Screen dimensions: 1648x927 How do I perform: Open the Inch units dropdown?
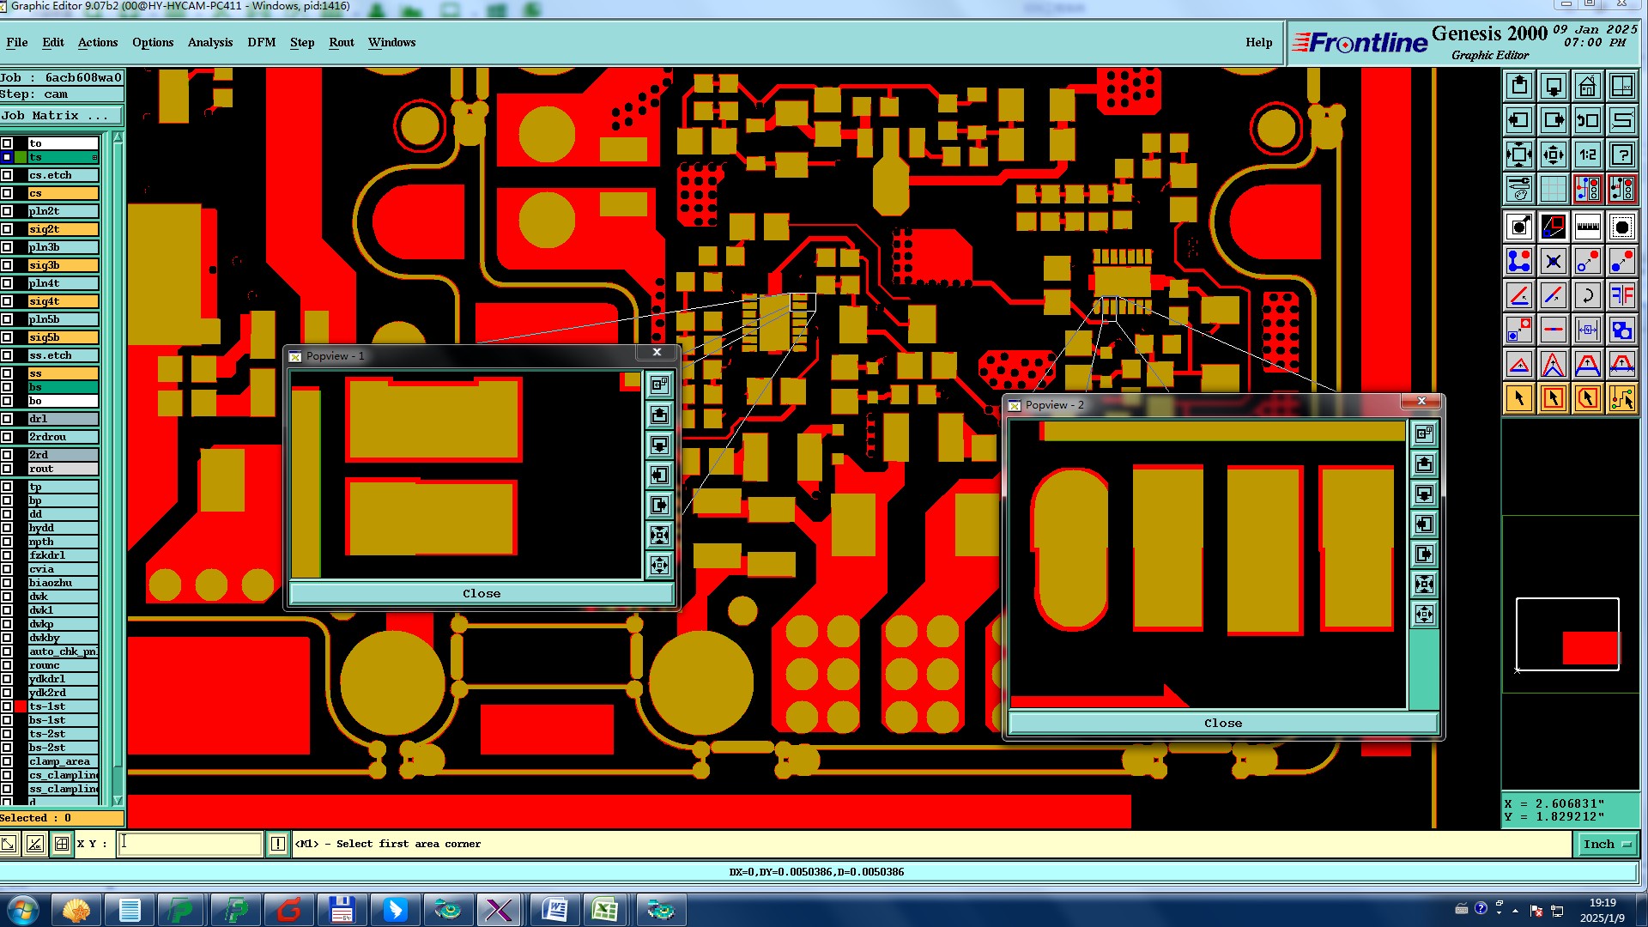pos(1606,844)
